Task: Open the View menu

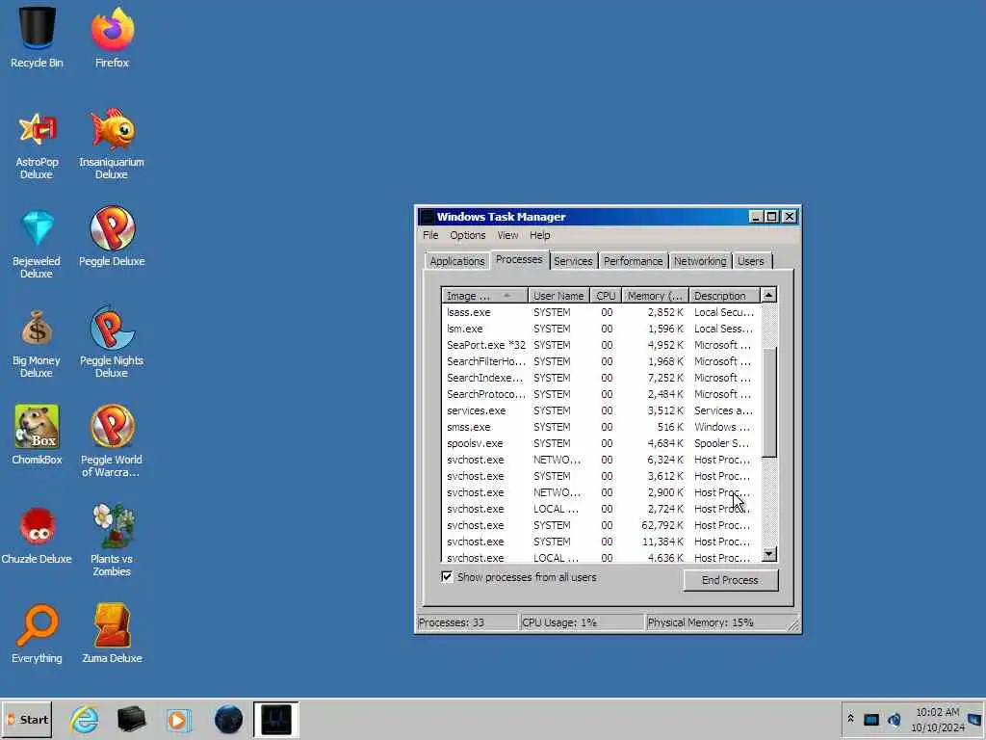Action: tap(507, 235)
